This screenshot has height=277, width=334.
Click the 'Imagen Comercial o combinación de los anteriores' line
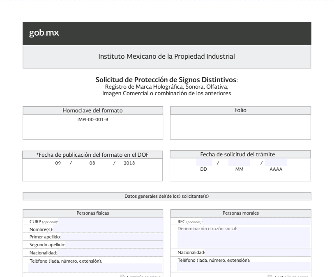coord(166,94)
